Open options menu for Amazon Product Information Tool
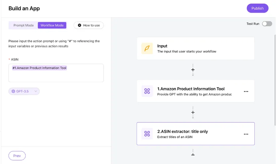 [246, 91]
